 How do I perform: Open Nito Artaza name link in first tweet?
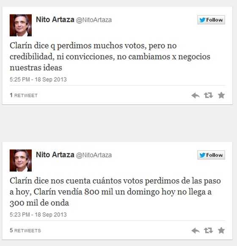55,19
